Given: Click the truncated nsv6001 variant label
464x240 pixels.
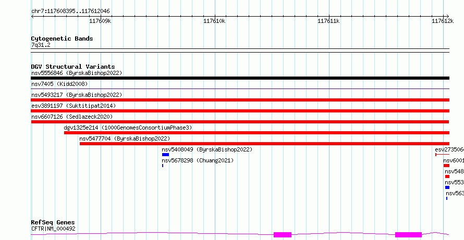Looking at the screenshot, I should tap(454, 160).
